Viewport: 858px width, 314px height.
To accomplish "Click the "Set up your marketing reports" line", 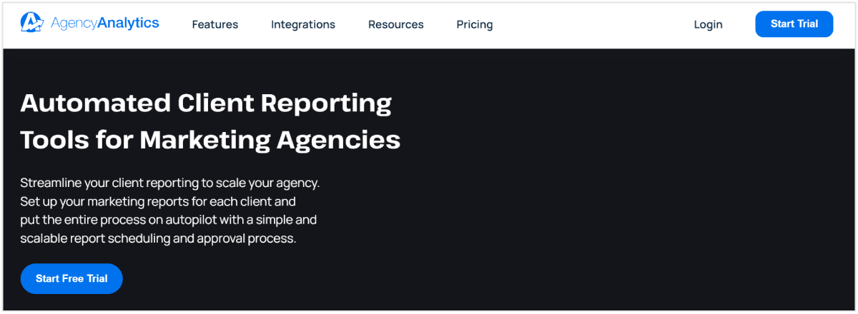I will pyautogui.click(x=158, y=201).
